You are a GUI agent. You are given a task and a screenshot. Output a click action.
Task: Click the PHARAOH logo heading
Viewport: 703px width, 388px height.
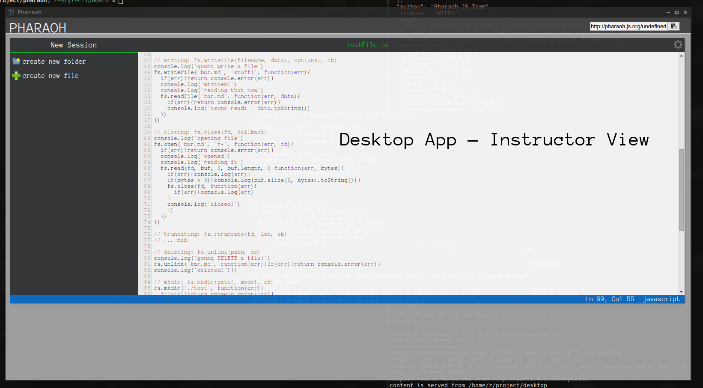[38, 28]
